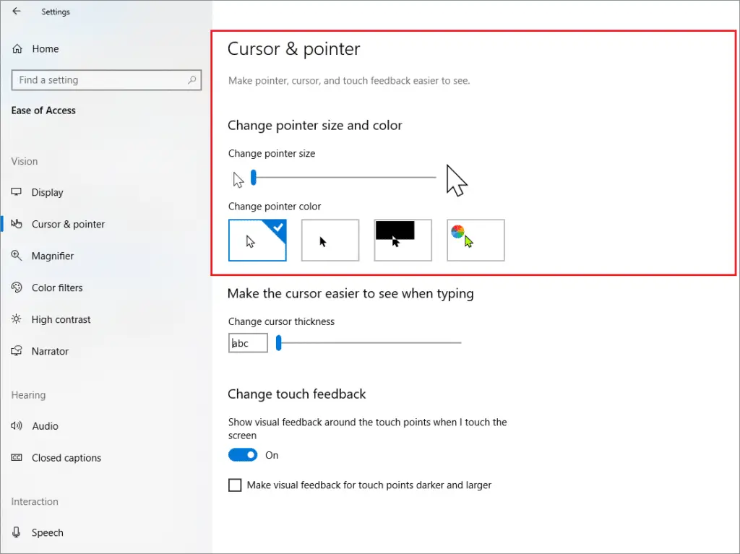Open Speech settings via the microphone icon
Viewport: 740px width, 554px height.
click(x=16, y=532)
